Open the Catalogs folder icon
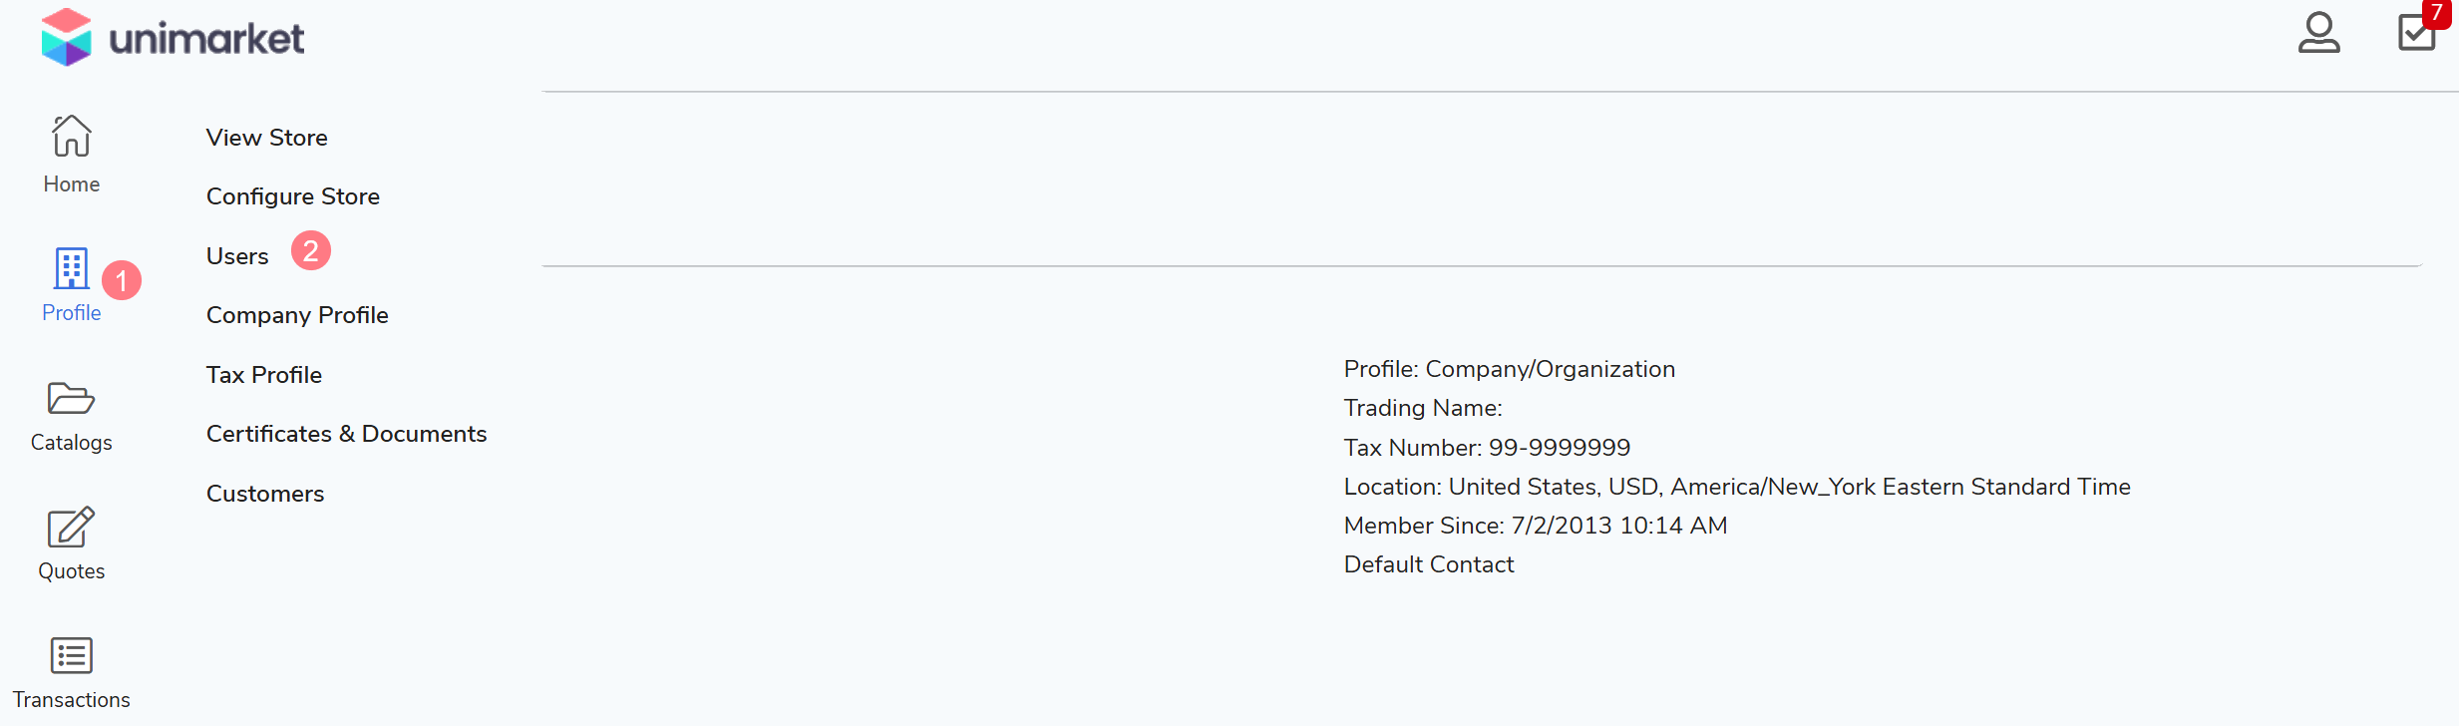This screenshot has height=726, width=2459. [x=71, y=398]
